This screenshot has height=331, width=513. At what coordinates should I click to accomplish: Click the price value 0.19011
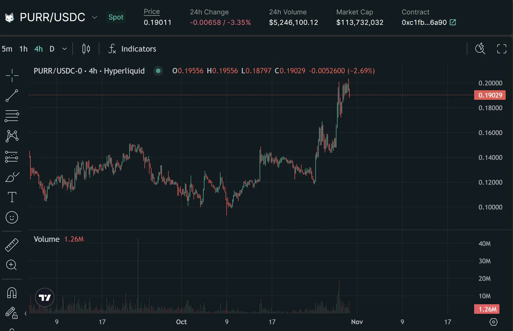tap(158, 22)
